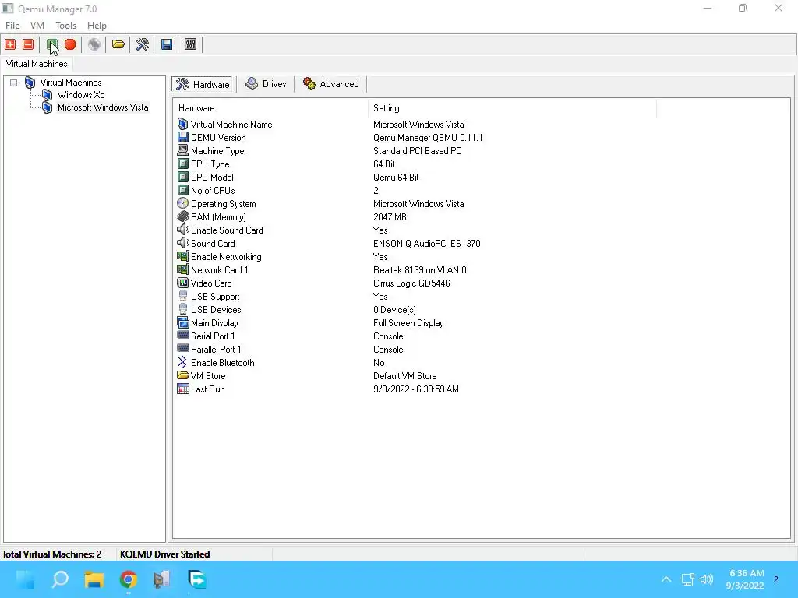
Task: Click 'Total Virtual Machines: 2' status text
Action: (51, 554)
